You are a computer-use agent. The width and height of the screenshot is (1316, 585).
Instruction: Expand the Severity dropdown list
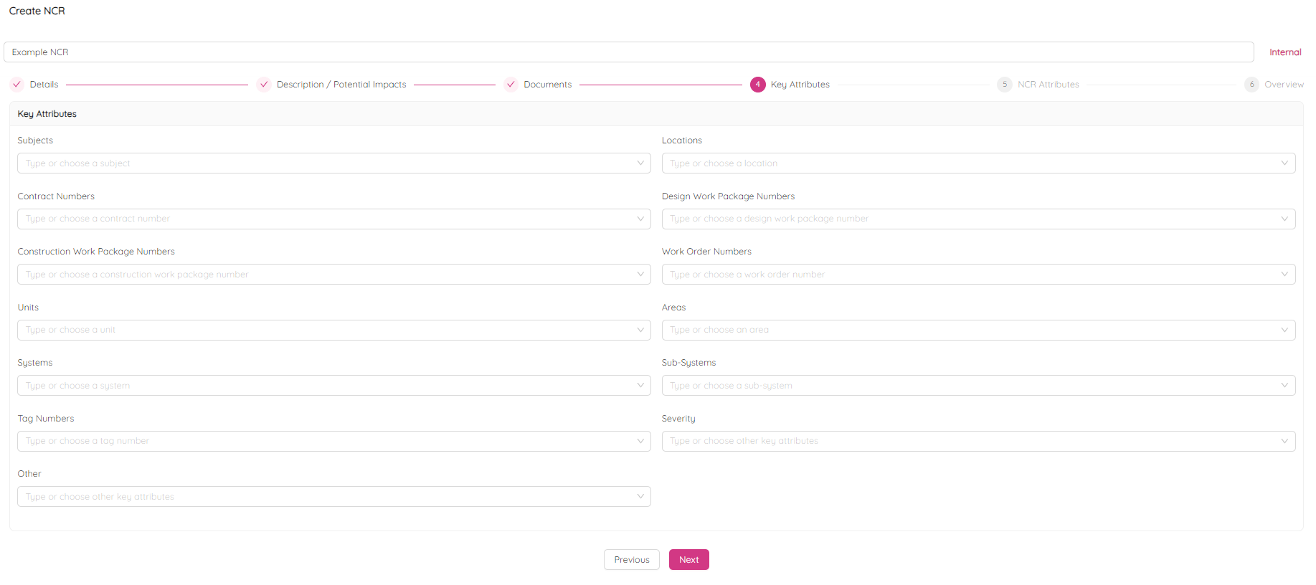pos(977,441)
